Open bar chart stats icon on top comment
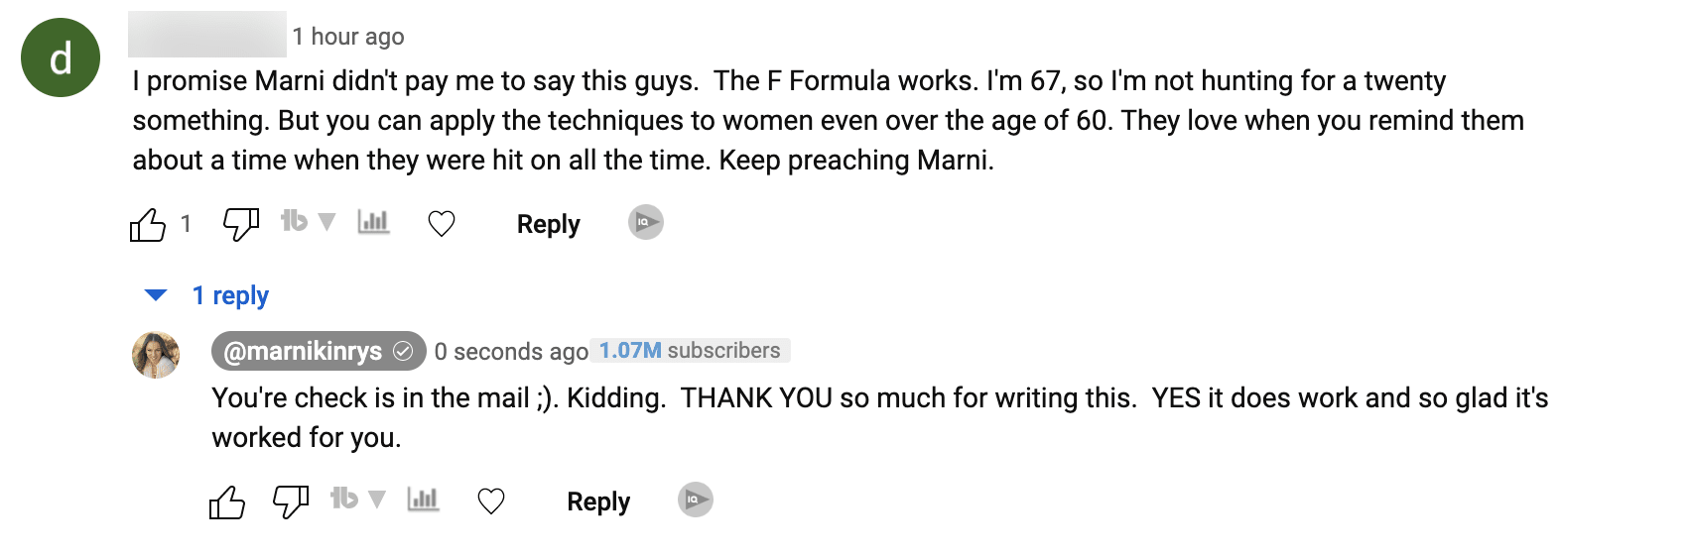Image resolution: width=1691 pixels, height=557 pixels. [x=373, y=222]
